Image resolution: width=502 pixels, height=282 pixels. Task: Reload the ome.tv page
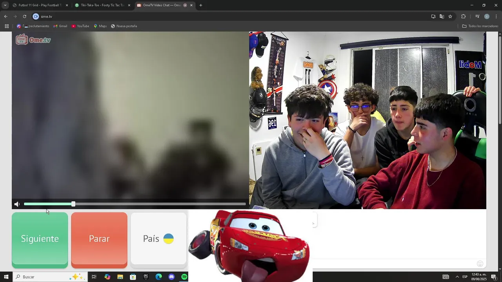click(x=24, y=16)
